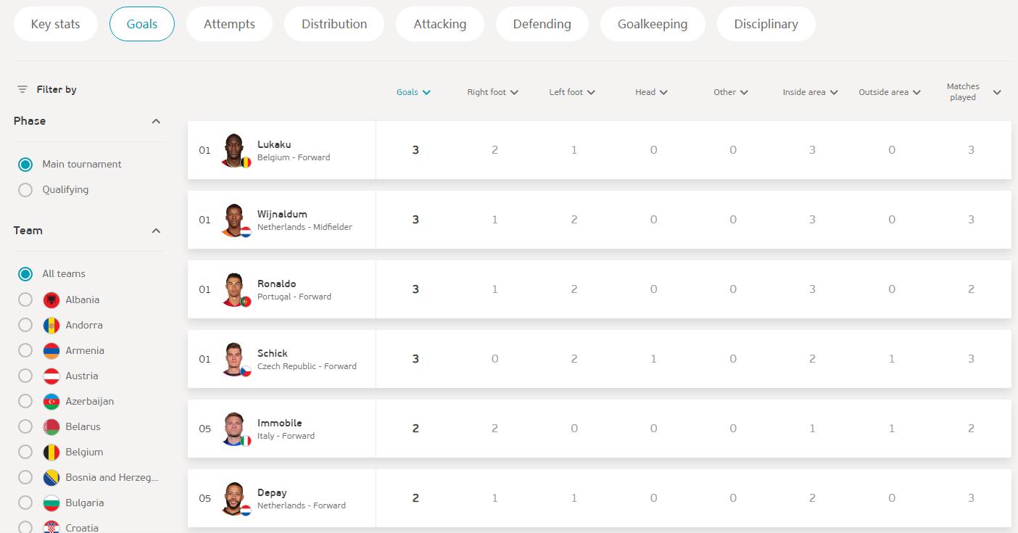Click the Bulgaria flag icon
Image resolution: width=1018 pixels, height=533 pixels.
pos(51,503)
